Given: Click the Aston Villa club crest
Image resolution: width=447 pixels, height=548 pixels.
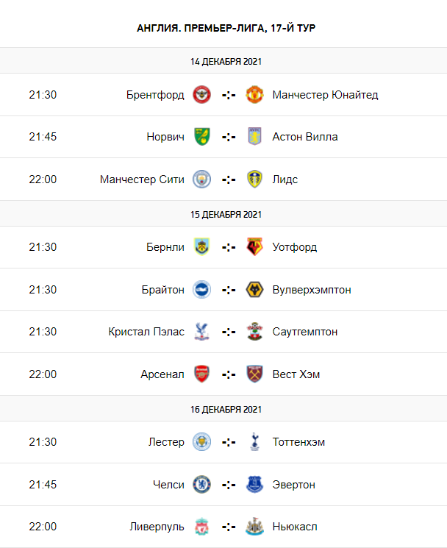Looking at the screenshot, I should pyautogui.click(x=254, y=137).
